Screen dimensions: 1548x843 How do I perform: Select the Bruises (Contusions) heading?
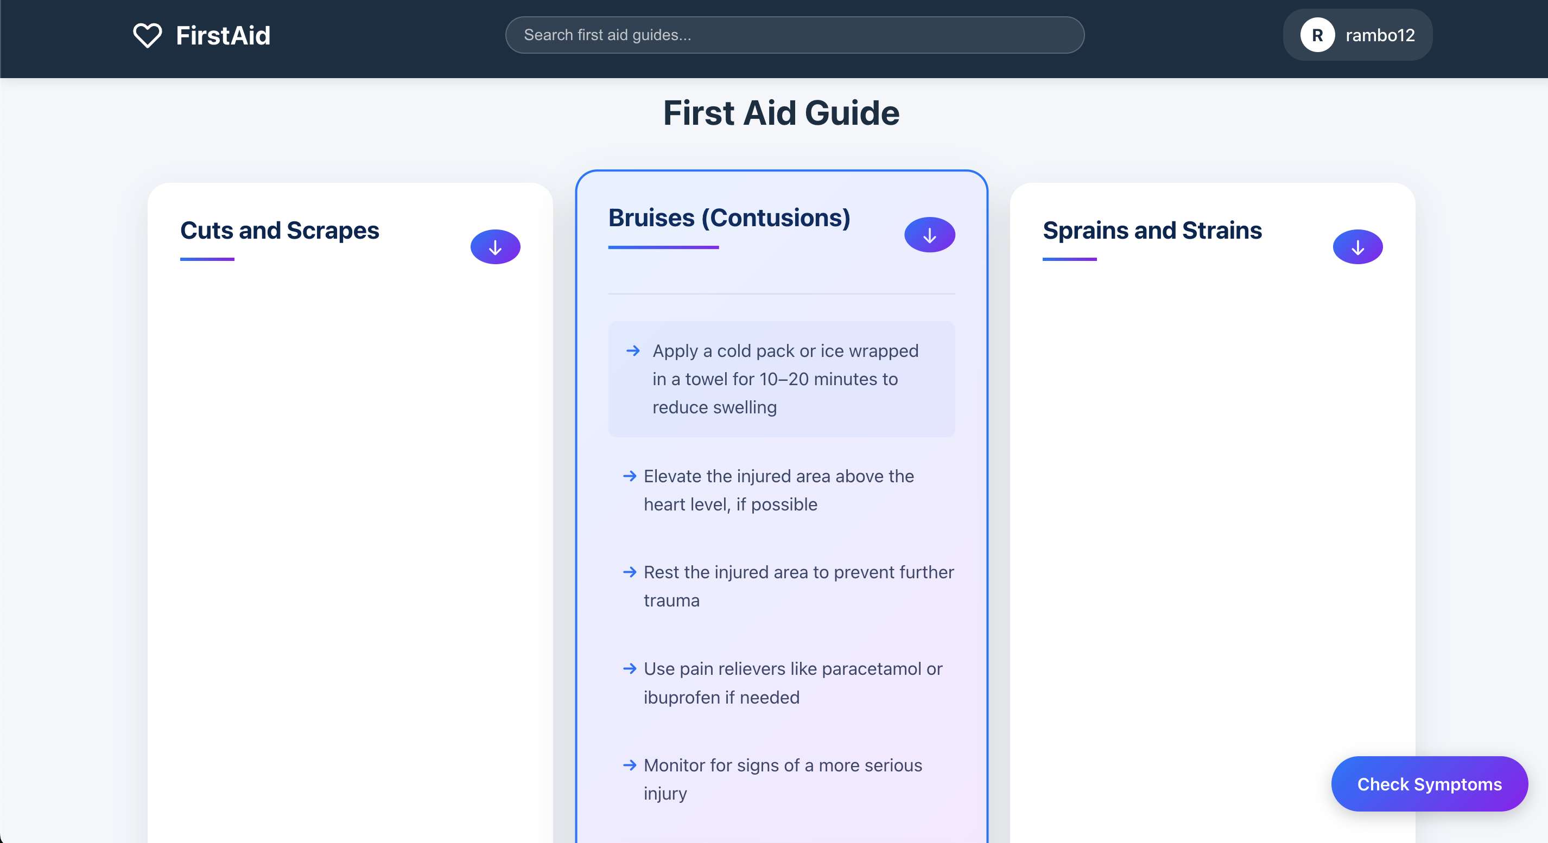coord(729,218)
